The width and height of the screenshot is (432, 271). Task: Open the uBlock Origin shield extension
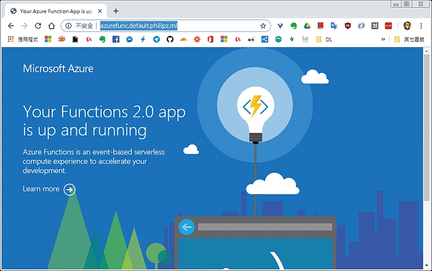click(x=348, y=26)
